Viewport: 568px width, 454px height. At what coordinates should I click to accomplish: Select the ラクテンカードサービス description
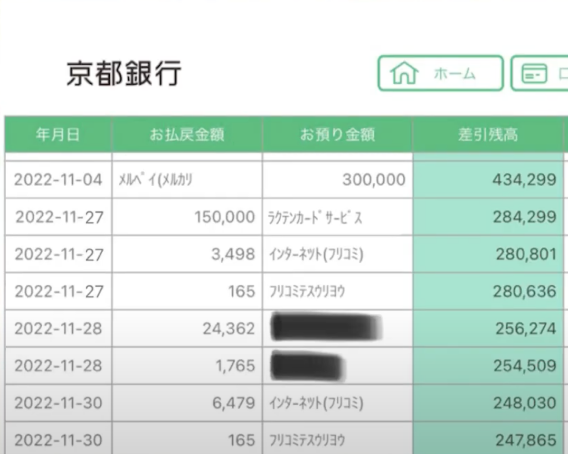(x=315, y=217)
